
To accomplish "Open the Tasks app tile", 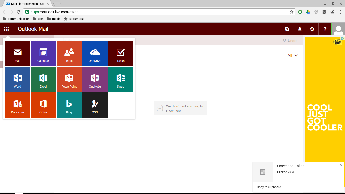I will point(121,54).
